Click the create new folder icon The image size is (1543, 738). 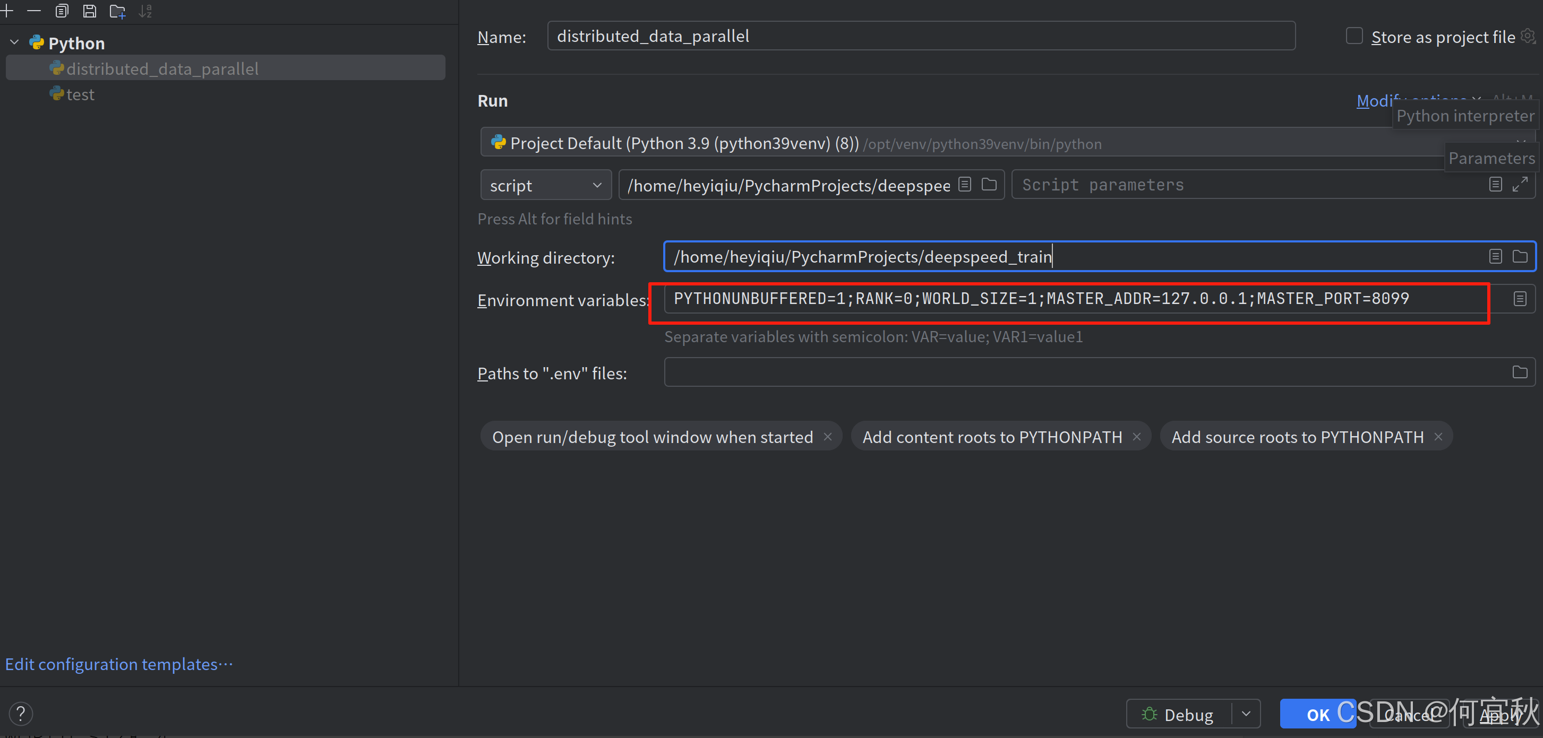pyautogui.click(x=117, y=11)
